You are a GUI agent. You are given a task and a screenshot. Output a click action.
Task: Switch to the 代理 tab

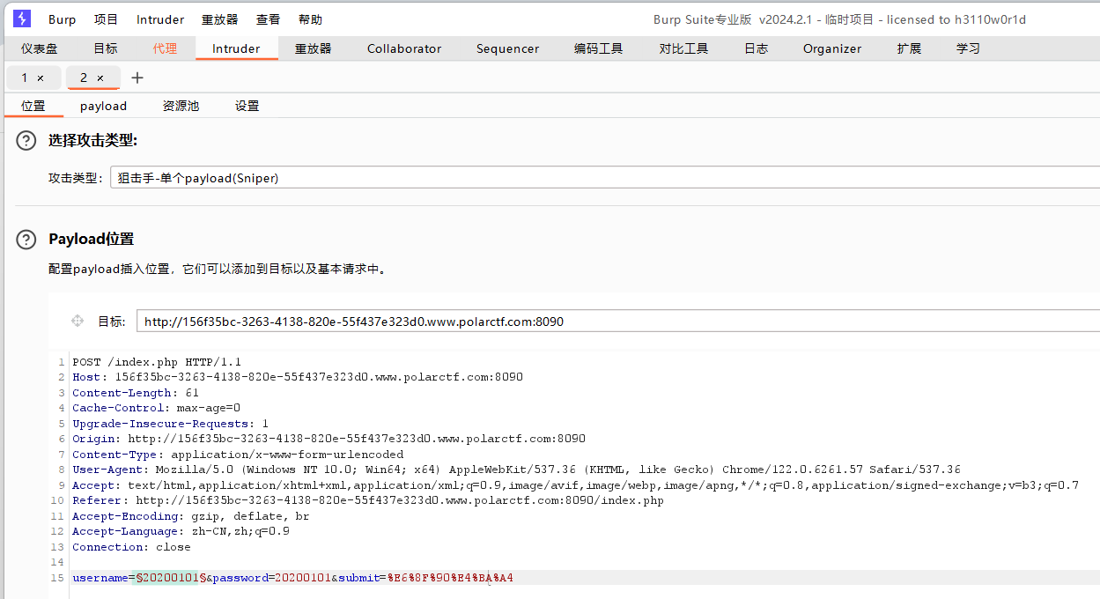tap(165, 48)
